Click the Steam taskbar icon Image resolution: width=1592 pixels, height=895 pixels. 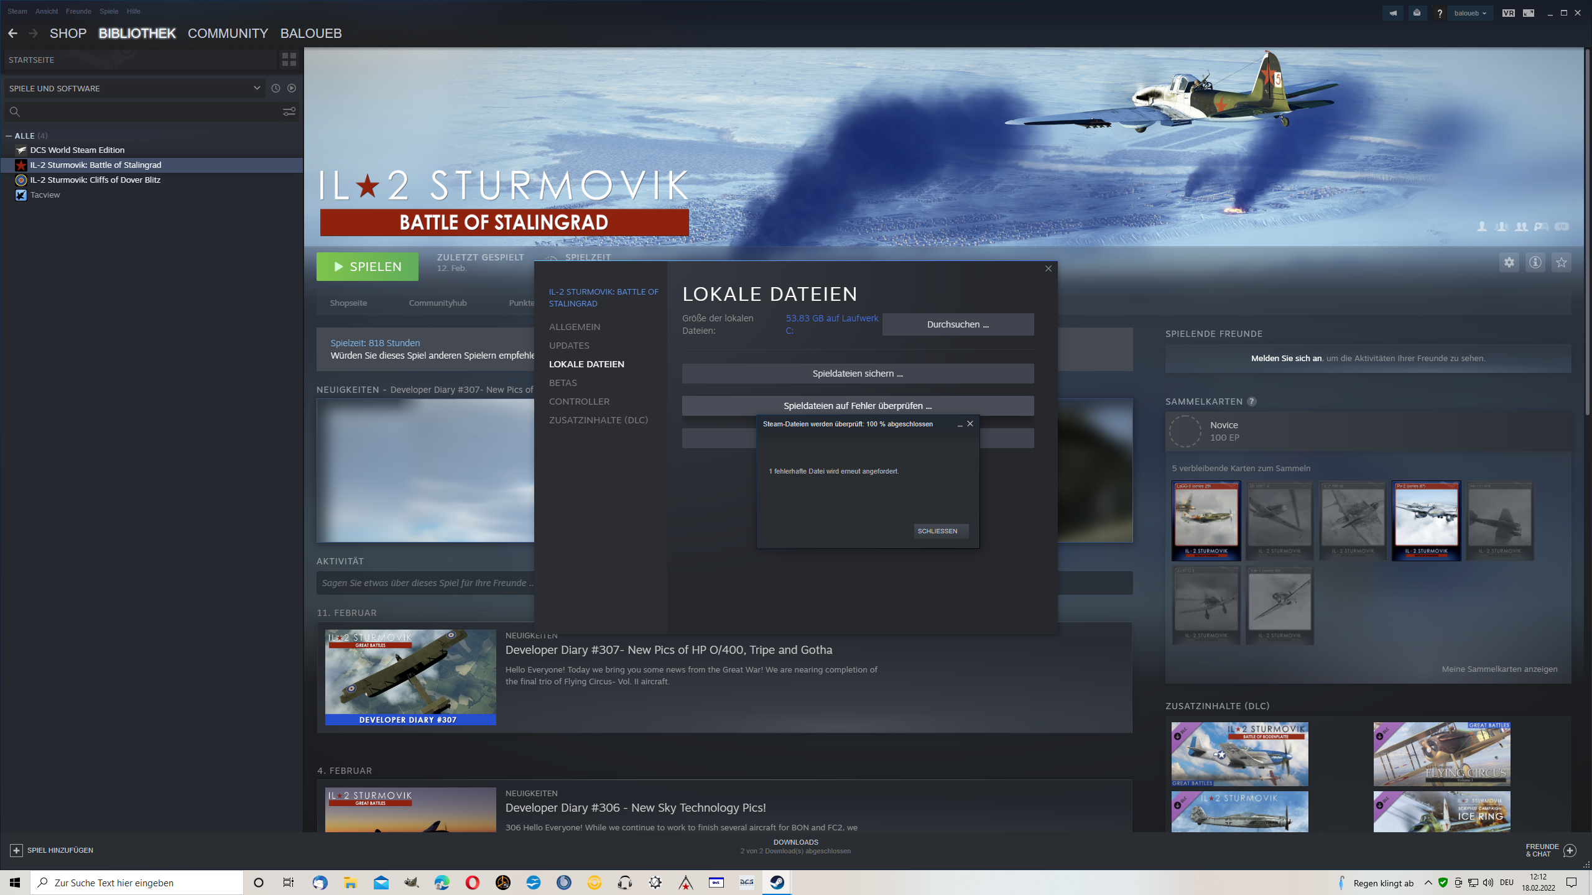tap(777, 883)
